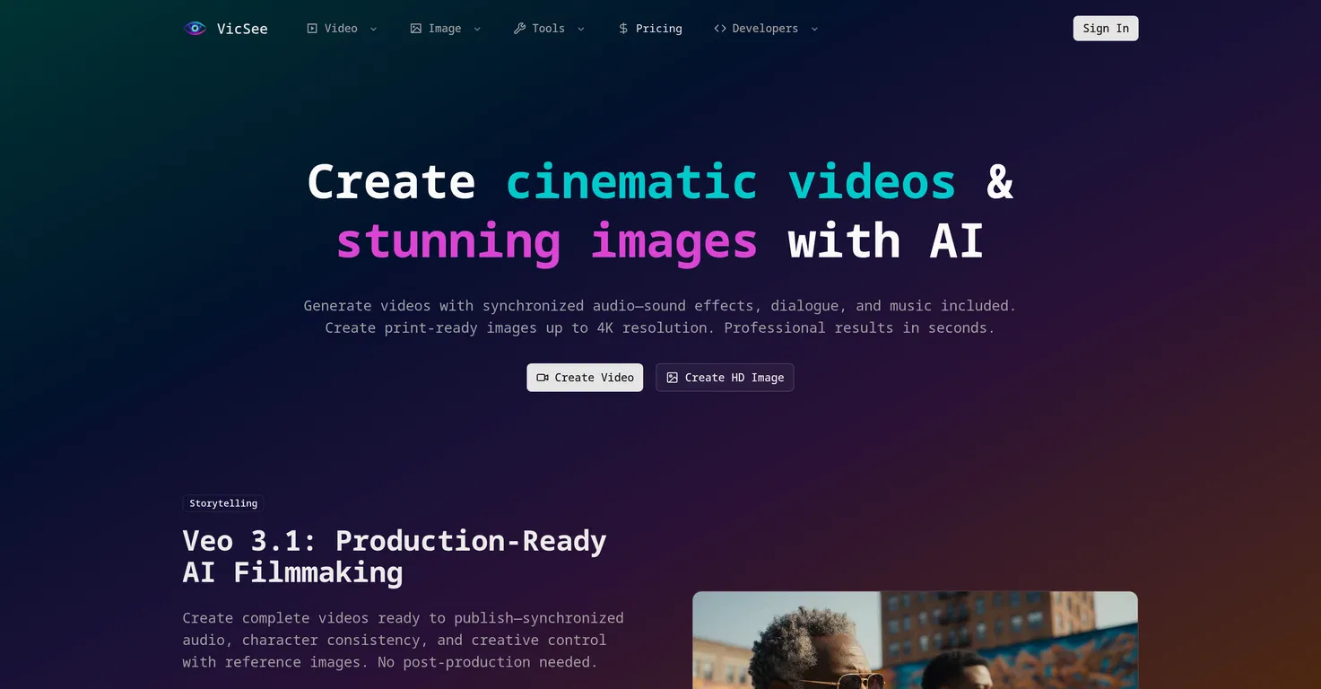Expand the Tools menu chevron

coord(581,29)
